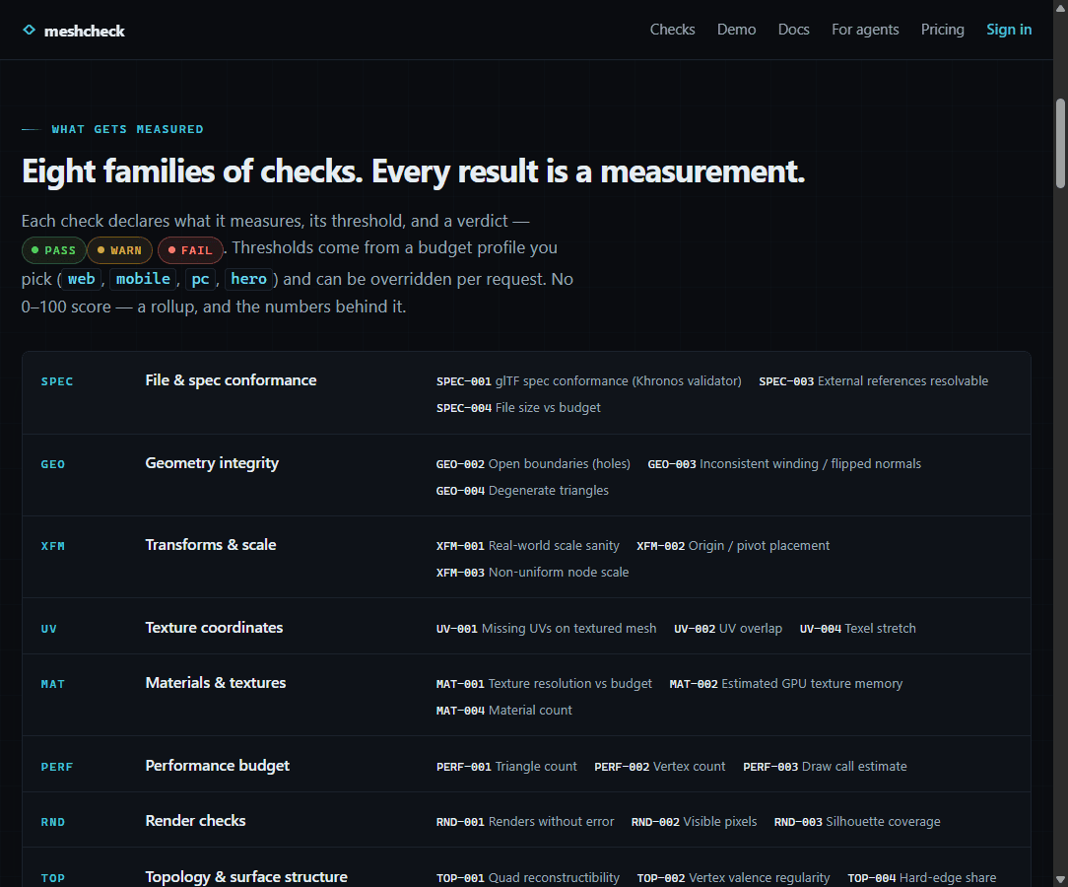Click TOP-001 Quad reconstructibility
The image size is (1068, 887).
(528, 877)
